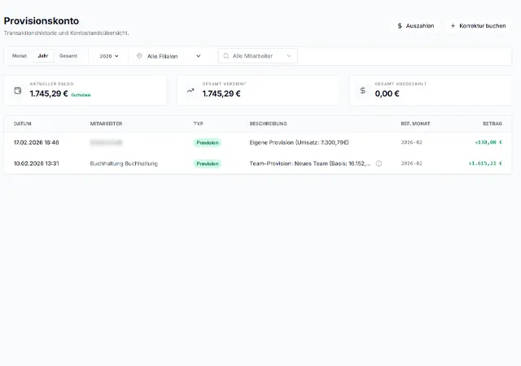Click the info icon beside Team-Provision description
Screen dimensions: 521x366
click(379, 163)
